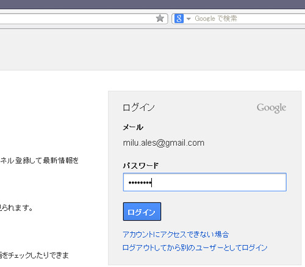This screenshot has height=267, width=305.
Task: Click ログアウトしてから別のユーザーとしてログイン link
Action: click(195, 247)
